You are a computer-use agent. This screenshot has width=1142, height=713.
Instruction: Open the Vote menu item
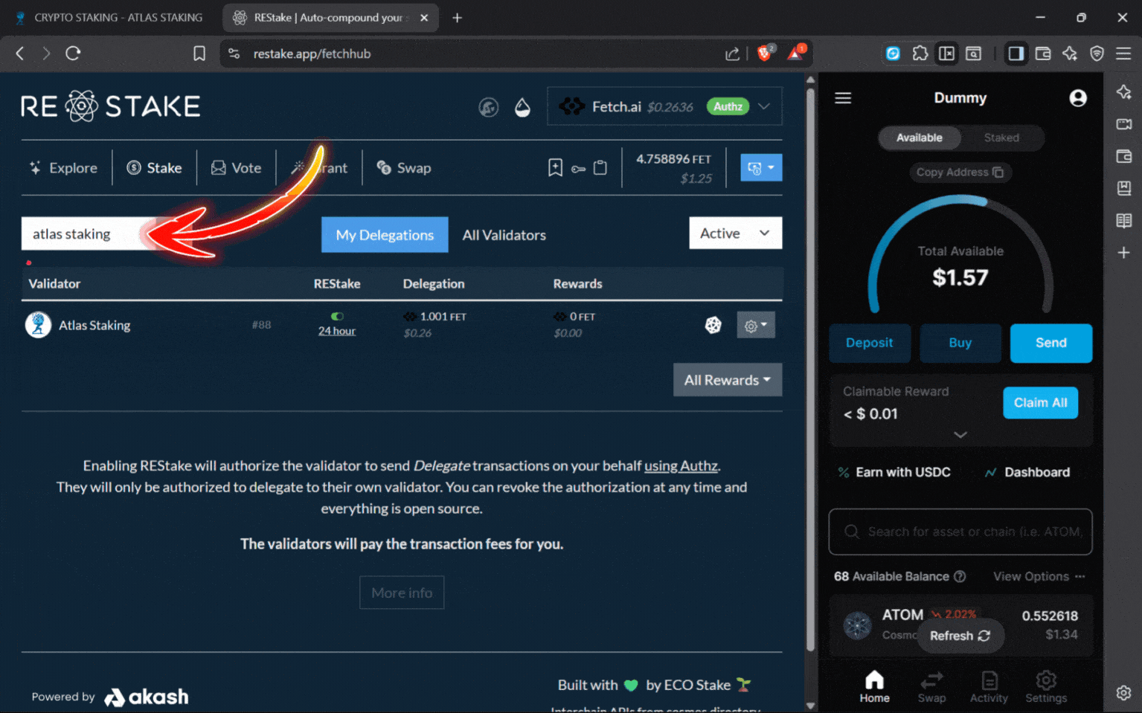point(236,167)
